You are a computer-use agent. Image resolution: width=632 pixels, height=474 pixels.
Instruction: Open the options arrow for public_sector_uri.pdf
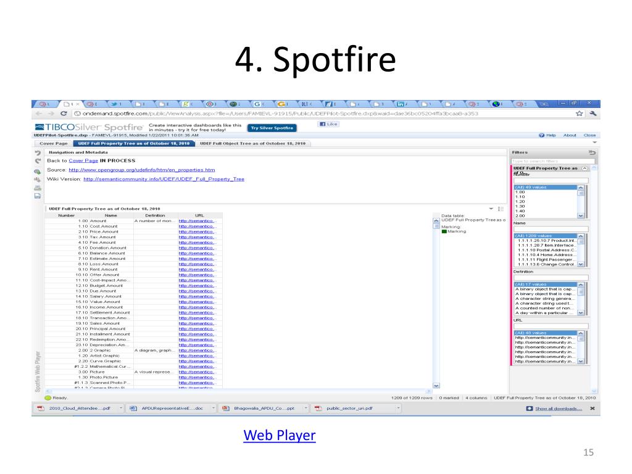point(398,409)
